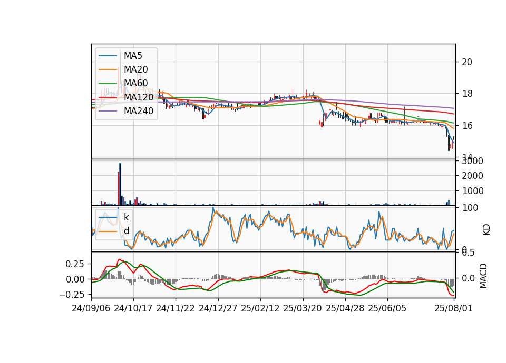
Task: Click the purple MA240 legend line
Action: pyautogui.click(x=108, y=111)
